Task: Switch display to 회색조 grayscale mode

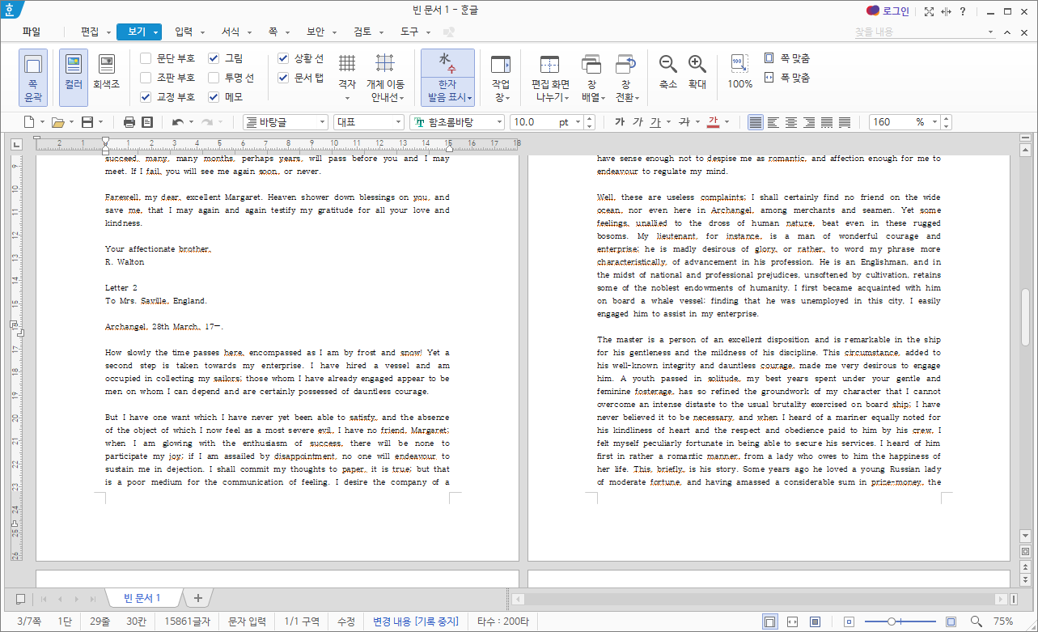Action: (x=106, y=71)
